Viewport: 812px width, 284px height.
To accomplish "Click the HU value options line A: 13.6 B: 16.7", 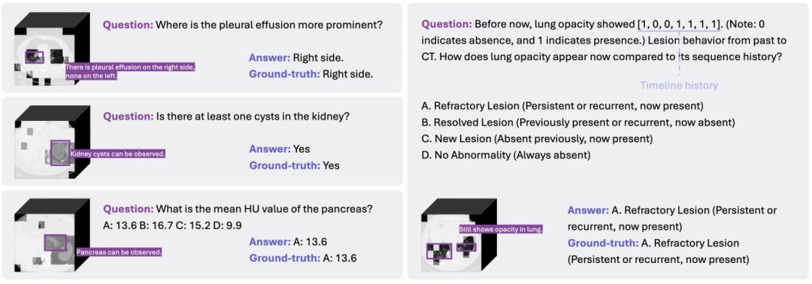I will point(172,225).
